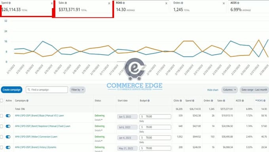Open AMA SPO-DSP Weber Conversion Lawn campaign

point(36,137)
